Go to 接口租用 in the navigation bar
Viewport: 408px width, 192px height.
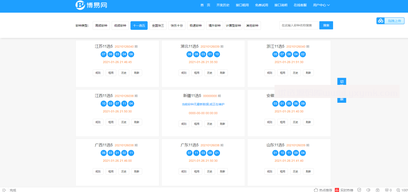pos(242,5)
